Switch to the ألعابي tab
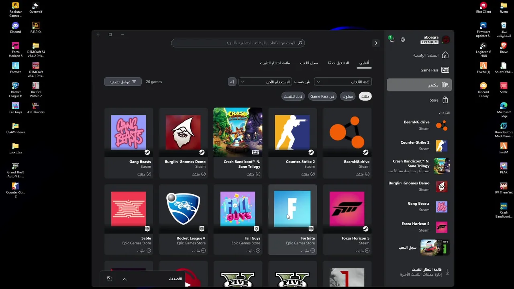The width and height of the screenshot is (514, 289). (x=364, y=63)
